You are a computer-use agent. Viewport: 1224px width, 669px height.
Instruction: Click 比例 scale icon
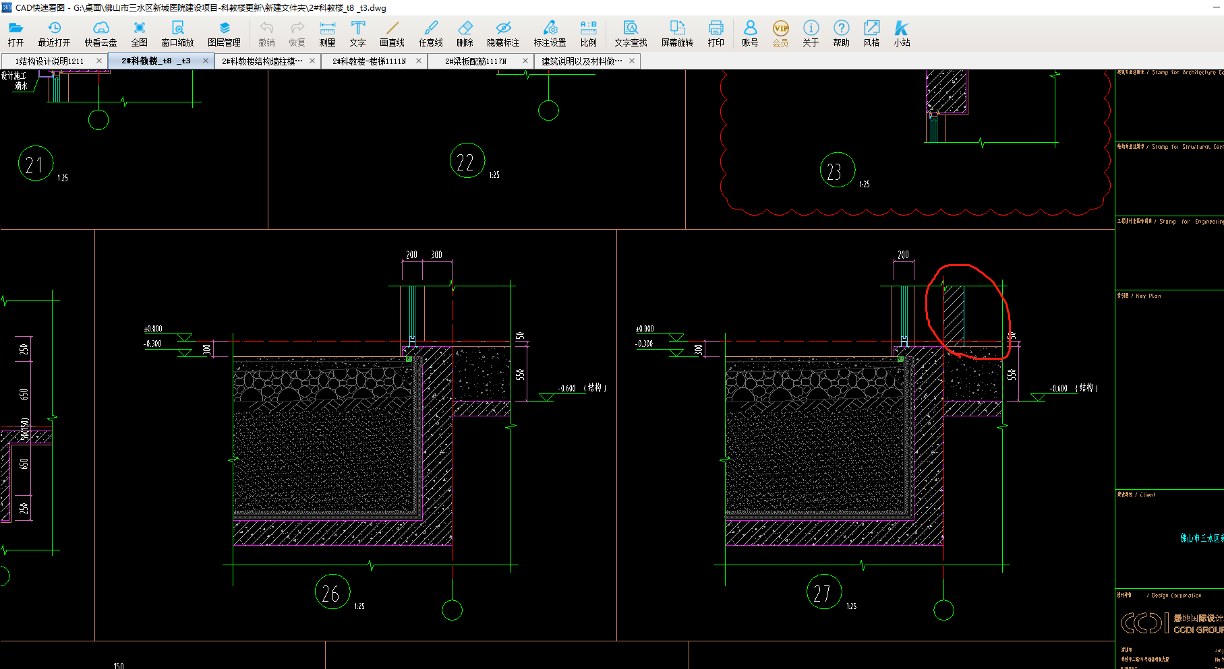click(x=589, y=33)
